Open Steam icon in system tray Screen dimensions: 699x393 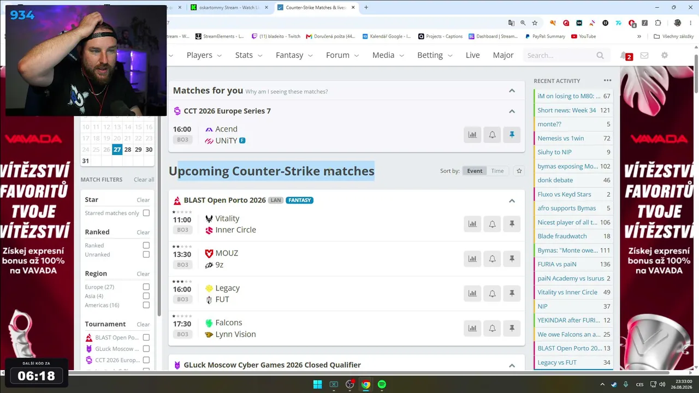pos(614,384)
